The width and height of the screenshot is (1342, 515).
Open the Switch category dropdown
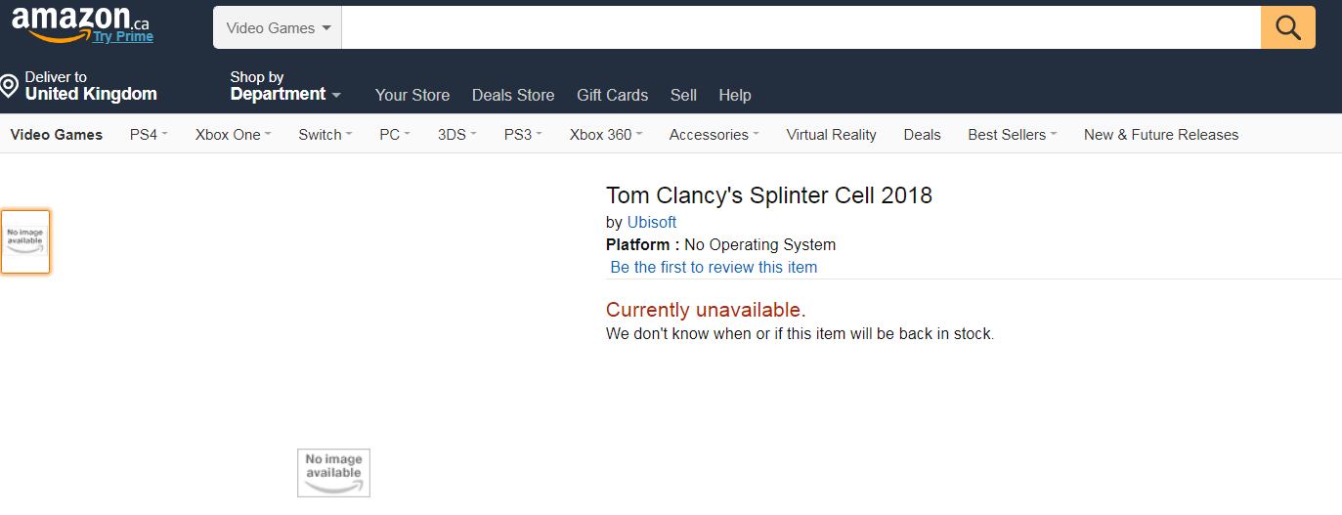click(x=325, y=135)
